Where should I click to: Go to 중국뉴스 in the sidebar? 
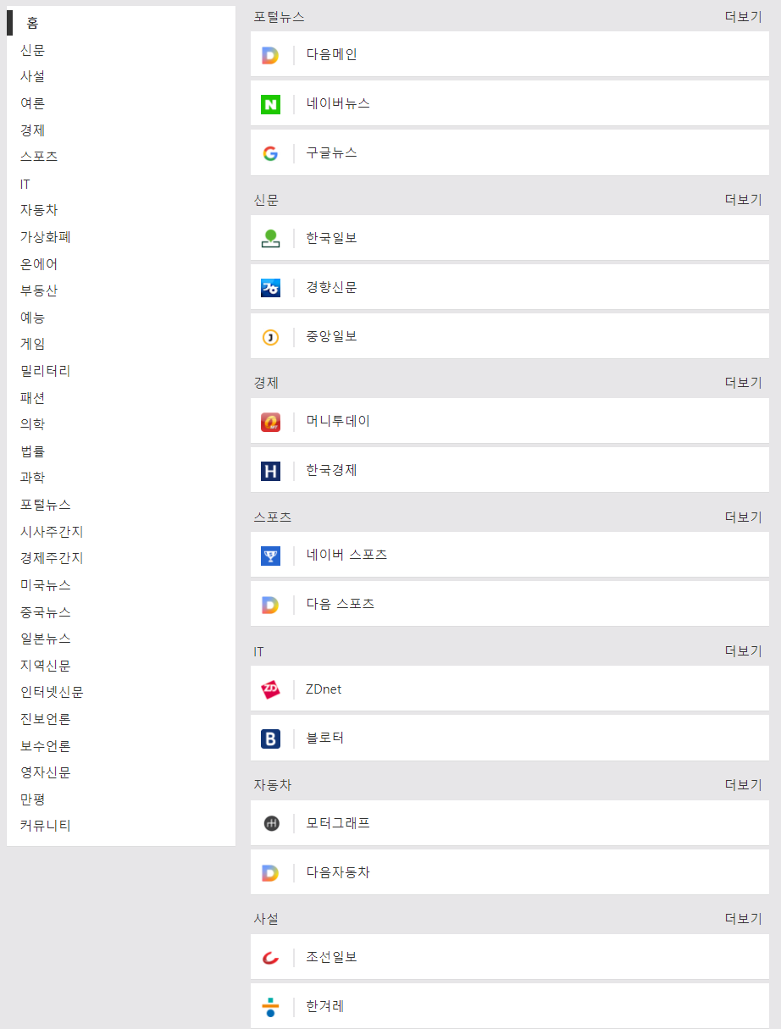46,612
